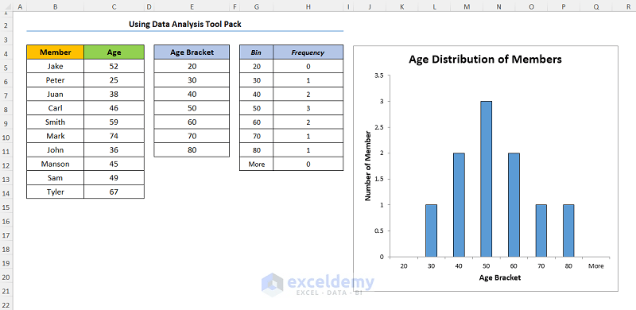Select column header H
This screenshot has width=636, height=310.
(x=308, y=6)
